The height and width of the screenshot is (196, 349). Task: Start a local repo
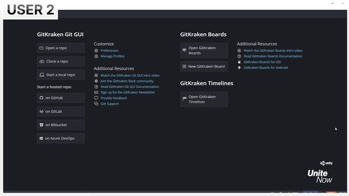click(61, 75)
